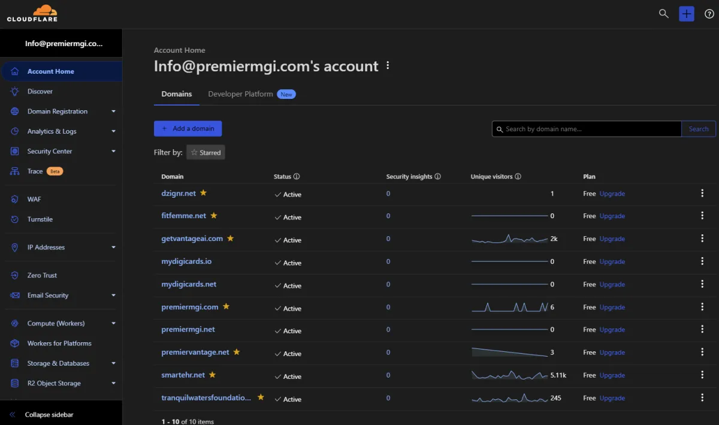This screenshot has height=425, width=719.
Task: Open row menu for mydigicards.io
Action: (x=702, y=261)
